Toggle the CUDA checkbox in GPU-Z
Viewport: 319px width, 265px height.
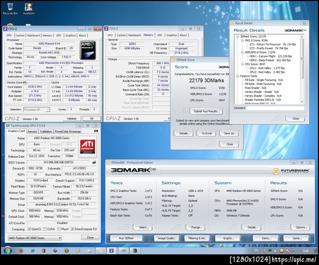[x=45, y=229]
